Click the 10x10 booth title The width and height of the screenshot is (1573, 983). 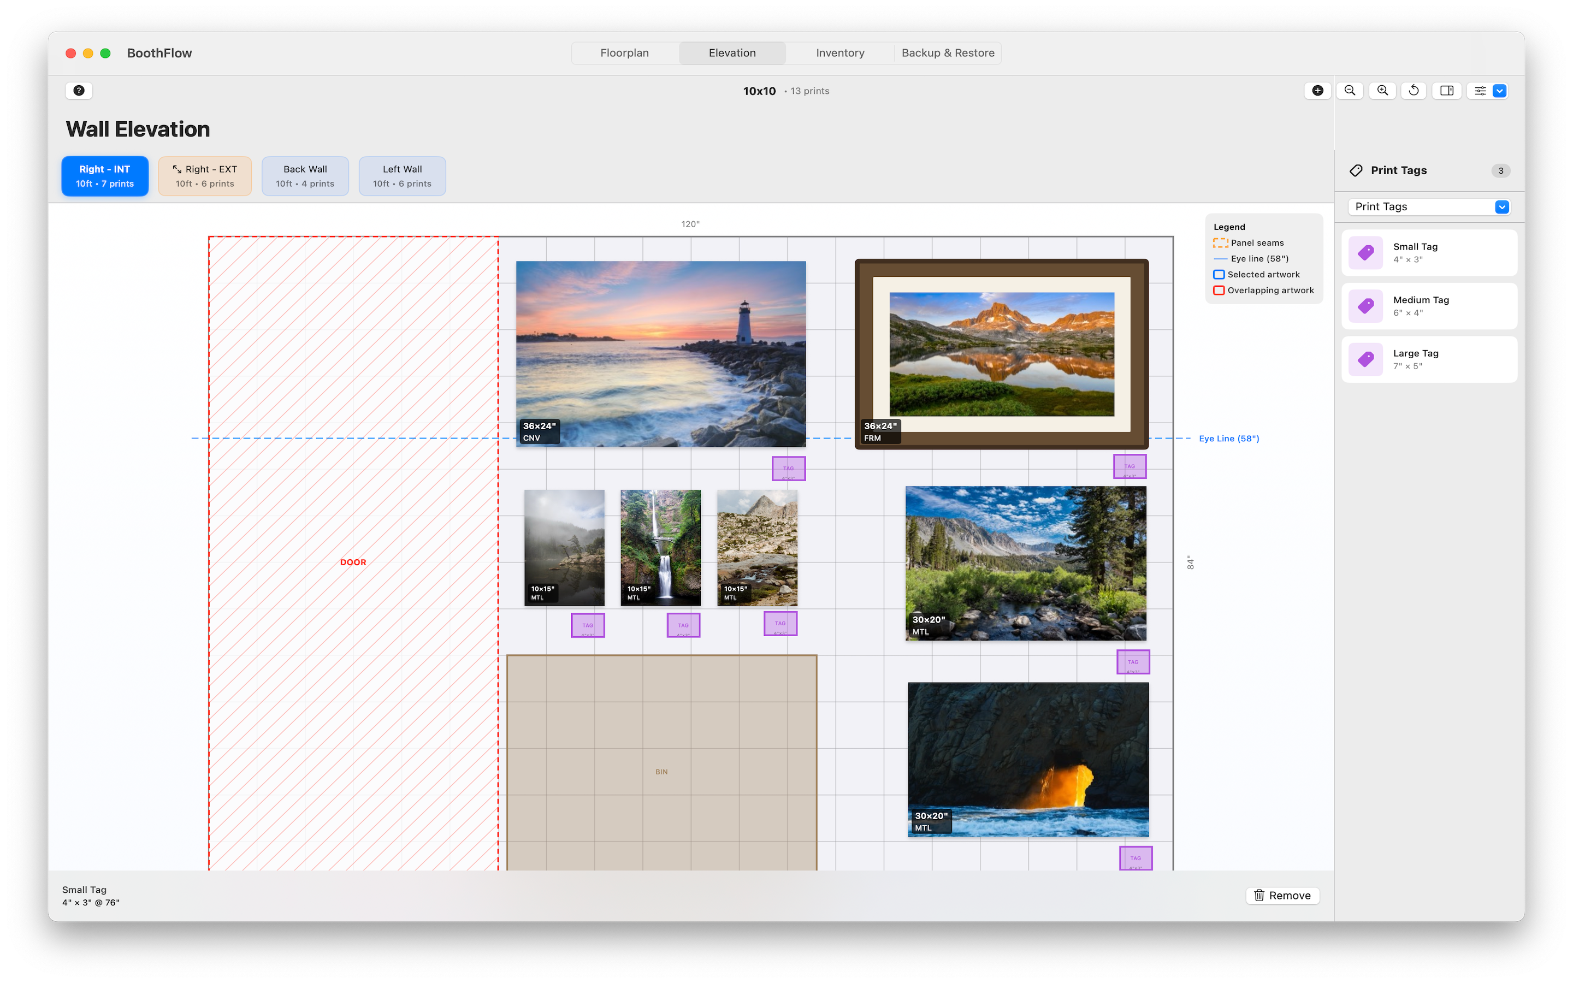pyautogui.click(x=759, y=91)
